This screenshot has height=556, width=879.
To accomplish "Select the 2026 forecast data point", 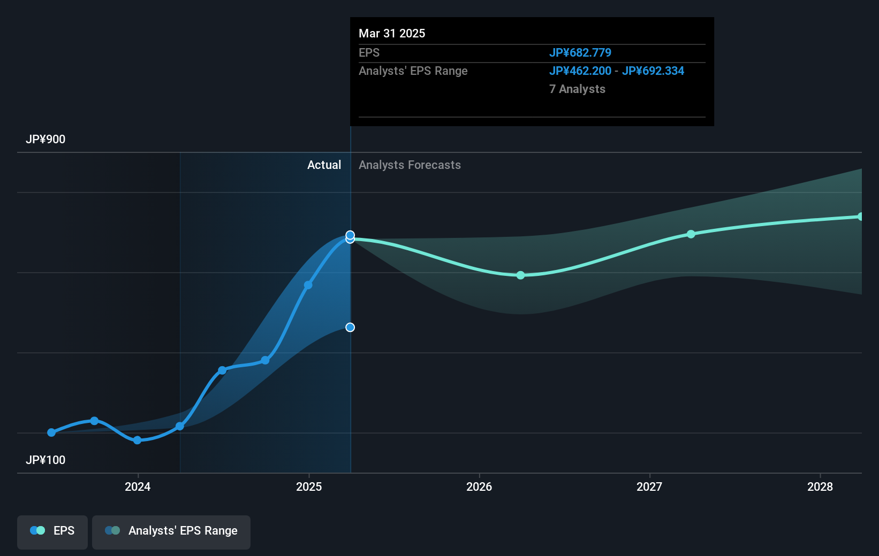I will point(520,275).
